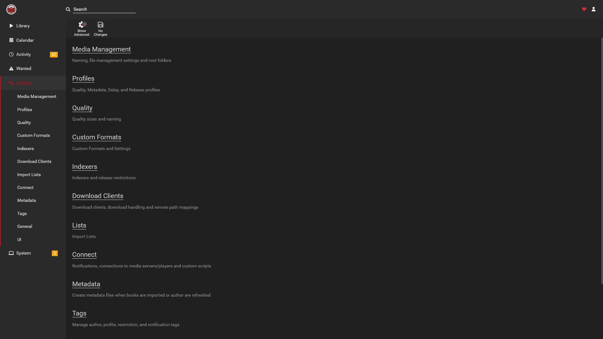Screen dimensions: 603x339
Task: Select Profiles sidebar sub-item
Action: click(24, 110)
